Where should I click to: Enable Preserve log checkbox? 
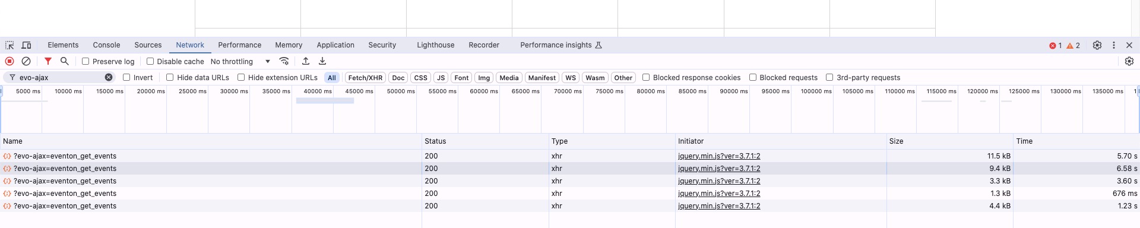pos(85,61)
